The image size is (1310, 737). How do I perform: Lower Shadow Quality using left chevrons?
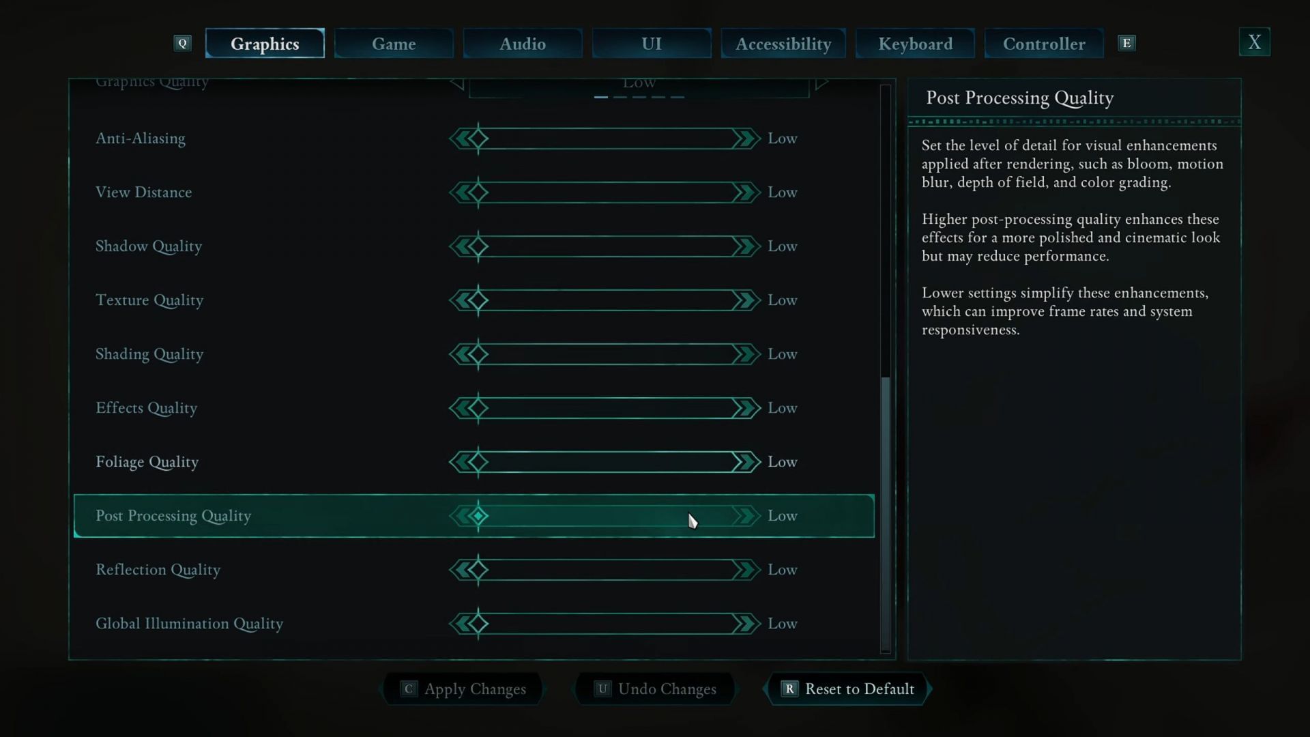[460, 246]
